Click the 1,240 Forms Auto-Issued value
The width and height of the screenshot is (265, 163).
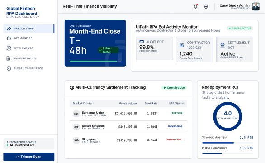(186, 54)
